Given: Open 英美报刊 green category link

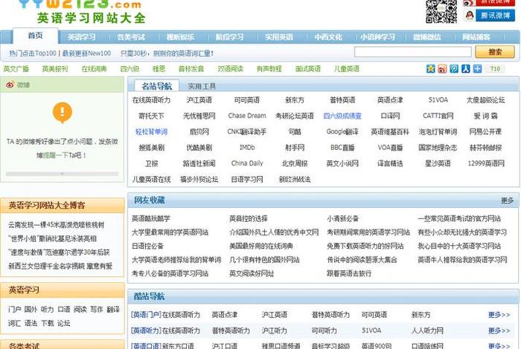Looking at the screenshot, I should [x=55, y=69].
